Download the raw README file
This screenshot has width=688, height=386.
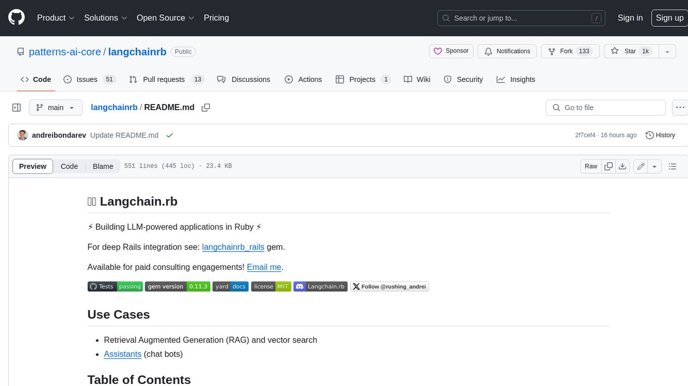[x=623, y=166]
